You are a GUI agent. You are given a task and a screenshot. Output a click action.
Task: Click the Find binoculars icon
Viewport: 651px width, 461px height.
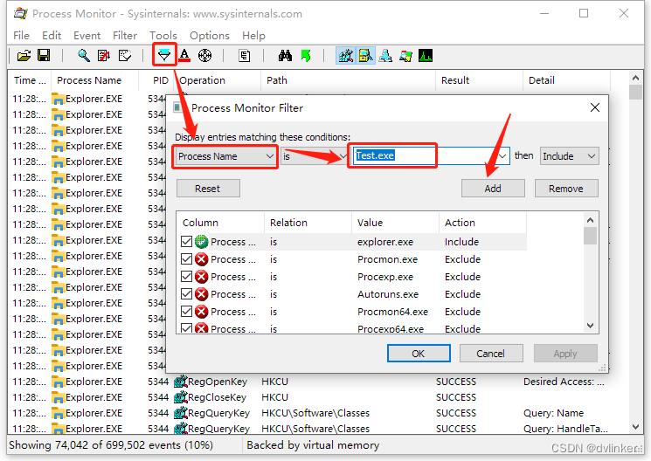(x=285, y=56)
